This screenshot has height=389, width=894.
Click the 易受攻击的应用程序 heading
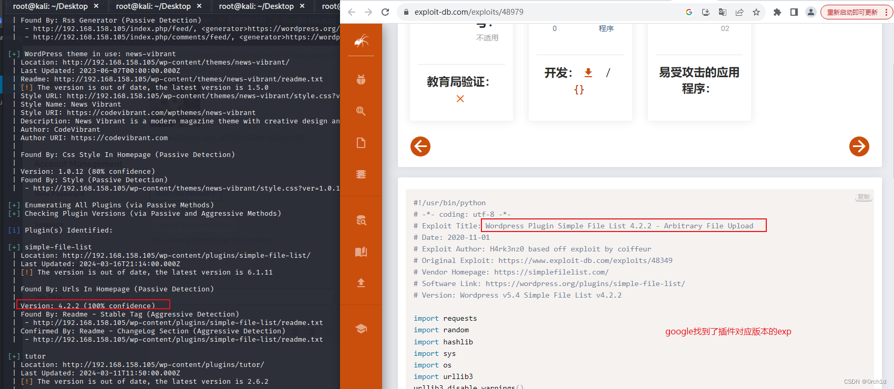[699, 80]
